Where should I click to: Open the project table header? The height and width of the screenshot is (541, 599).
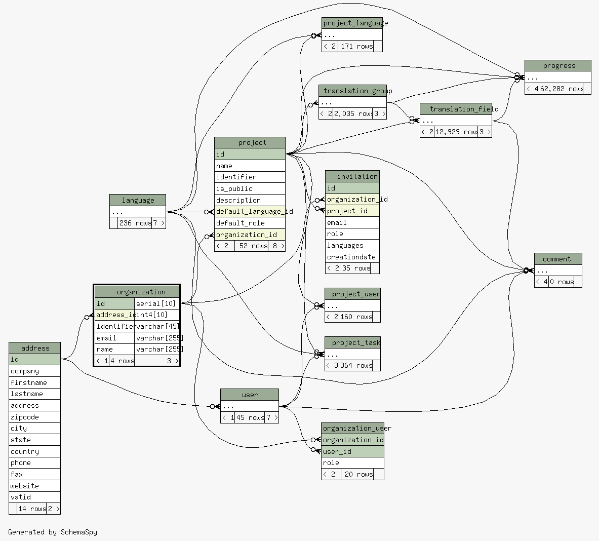(250, 143)
